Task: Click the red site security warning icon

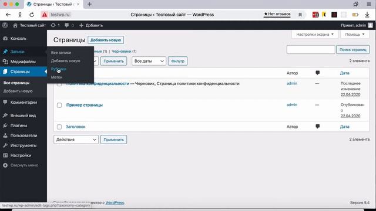Action: click(x=45, y=15)
